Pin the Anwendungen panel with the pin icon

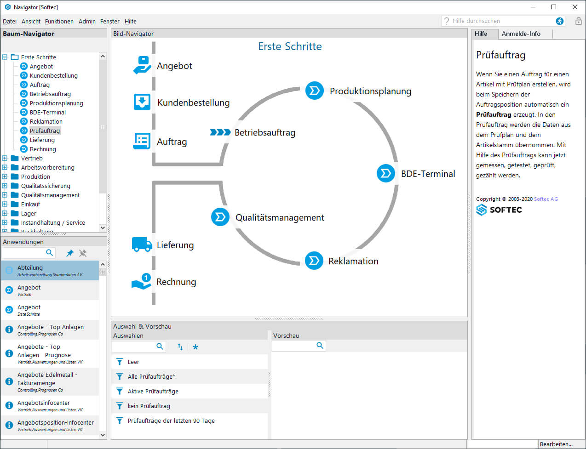[x=69, y=253]
